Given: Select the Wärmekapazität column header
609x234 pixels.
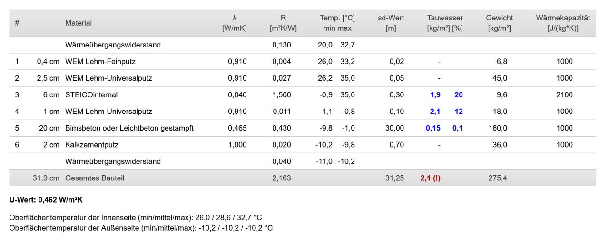Looking at the screenshot, I should pyautogui.click(x=563, y=23).
